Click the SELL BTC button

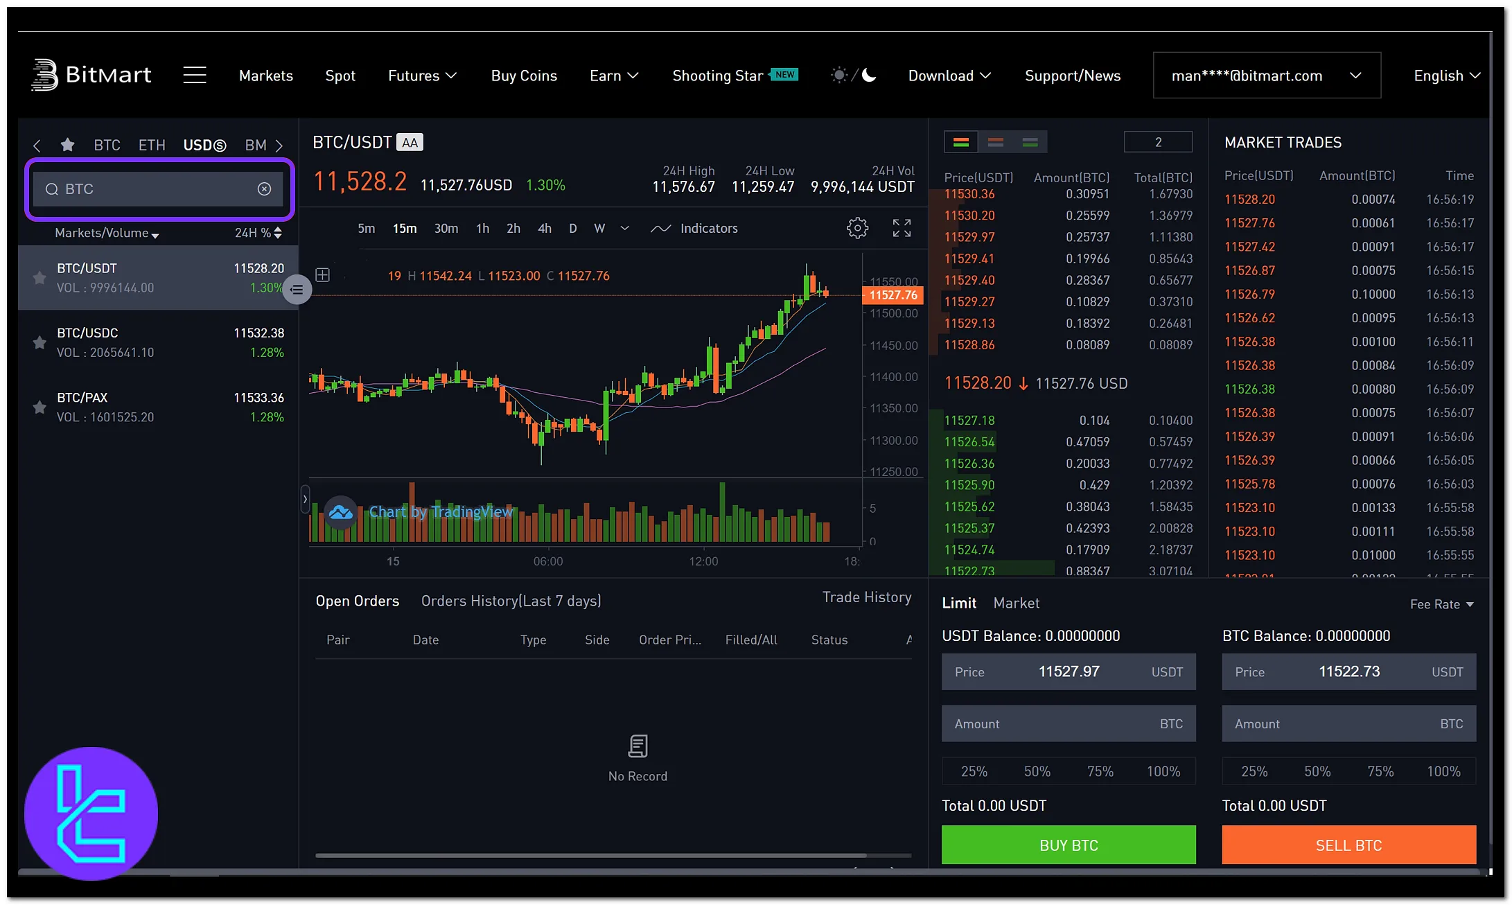[x=1348, y=845]
